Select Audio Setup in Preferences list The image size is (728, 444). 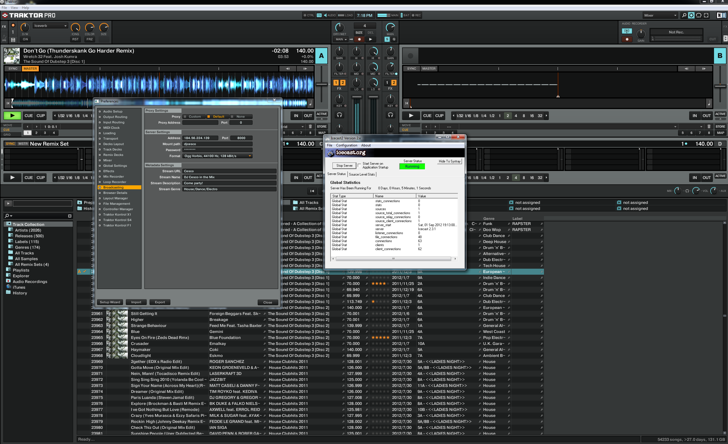(112, 111)
